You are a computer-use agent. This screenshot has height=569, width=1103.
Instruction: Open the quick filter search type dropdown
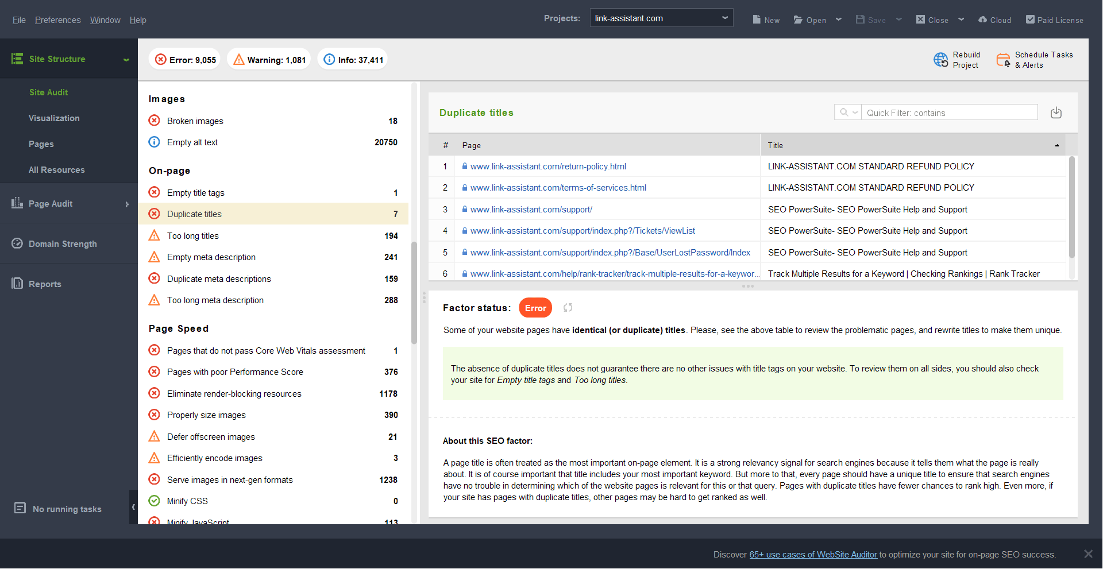pos(848,113)
